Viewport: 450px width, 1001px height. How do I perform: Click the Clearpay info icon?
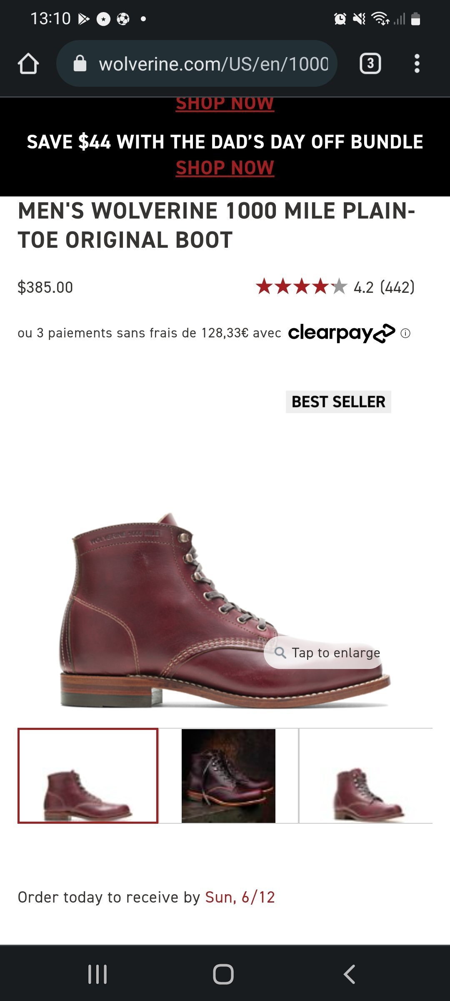point(405,333)
